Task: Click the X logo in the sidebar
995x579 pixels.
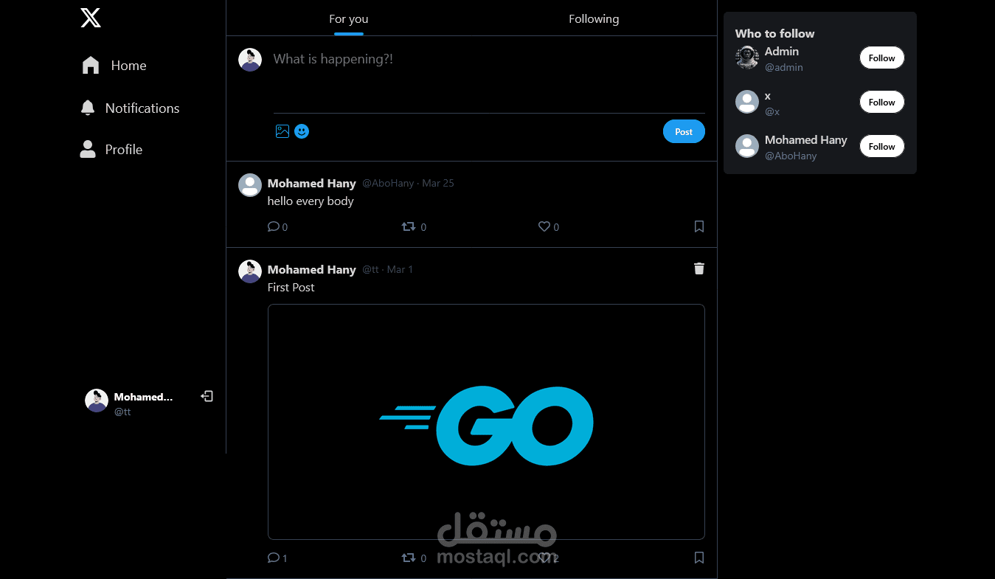Action: coord(91,18)
